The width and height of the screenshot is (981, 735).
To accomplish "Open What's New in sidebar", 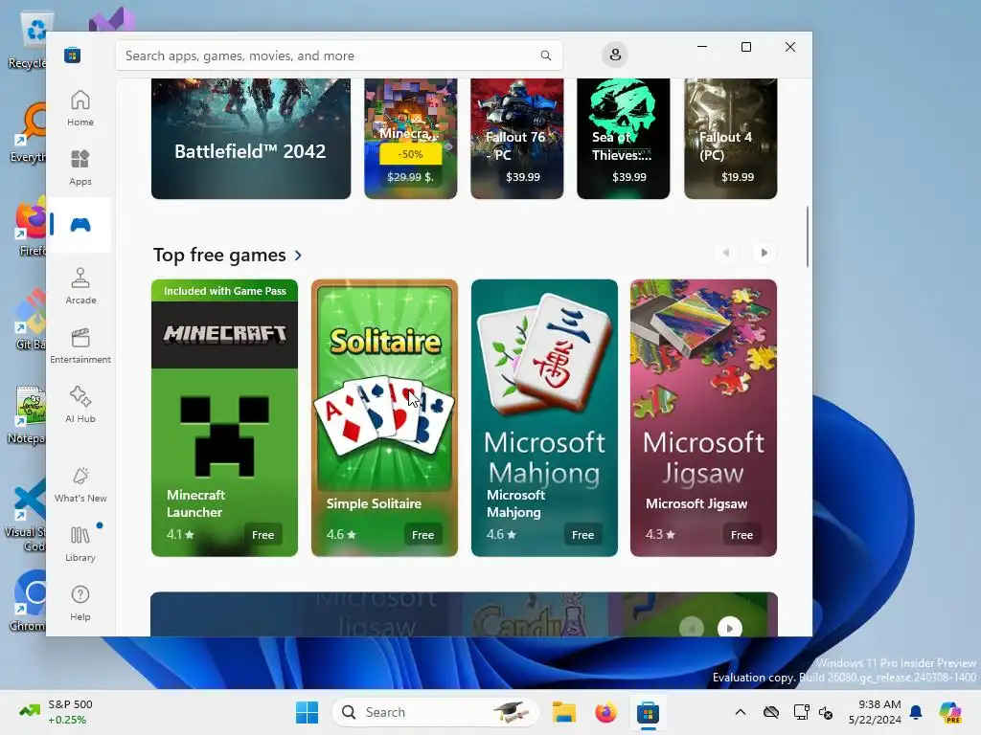I will pos(80,484).
